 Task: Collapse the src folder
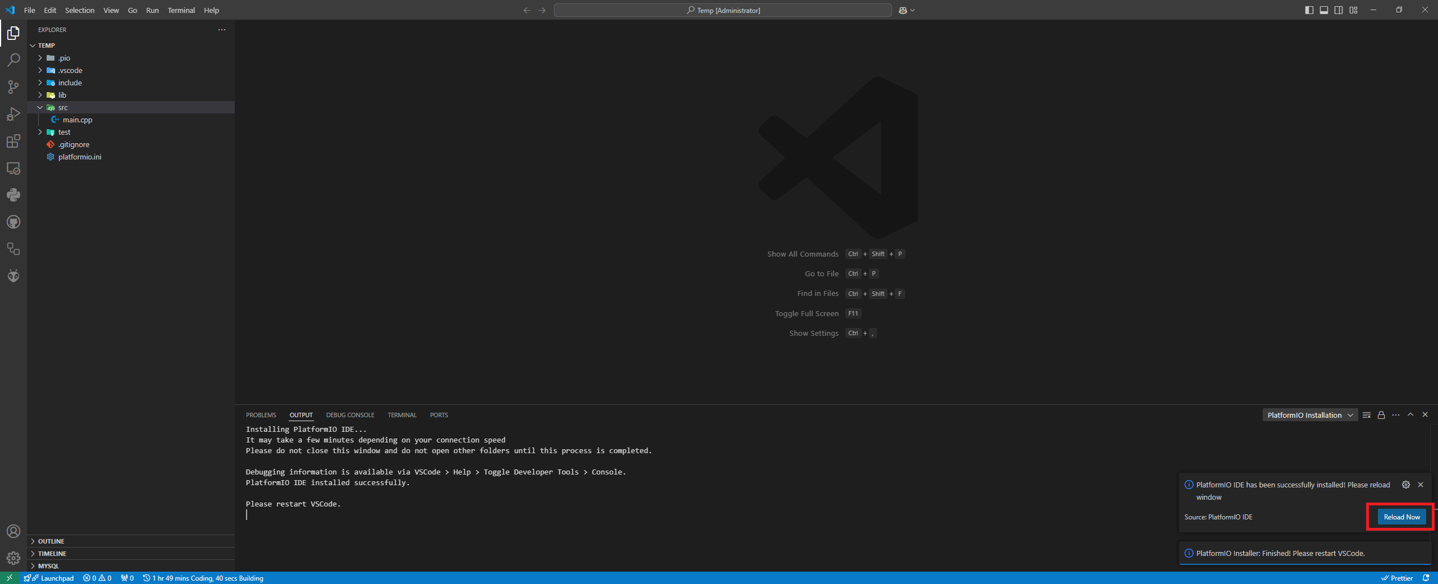click(x=131, y=107)
